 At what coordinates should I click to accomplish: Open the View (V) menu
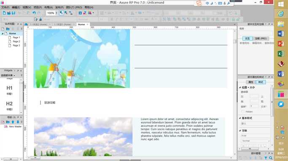pos(27,7)
